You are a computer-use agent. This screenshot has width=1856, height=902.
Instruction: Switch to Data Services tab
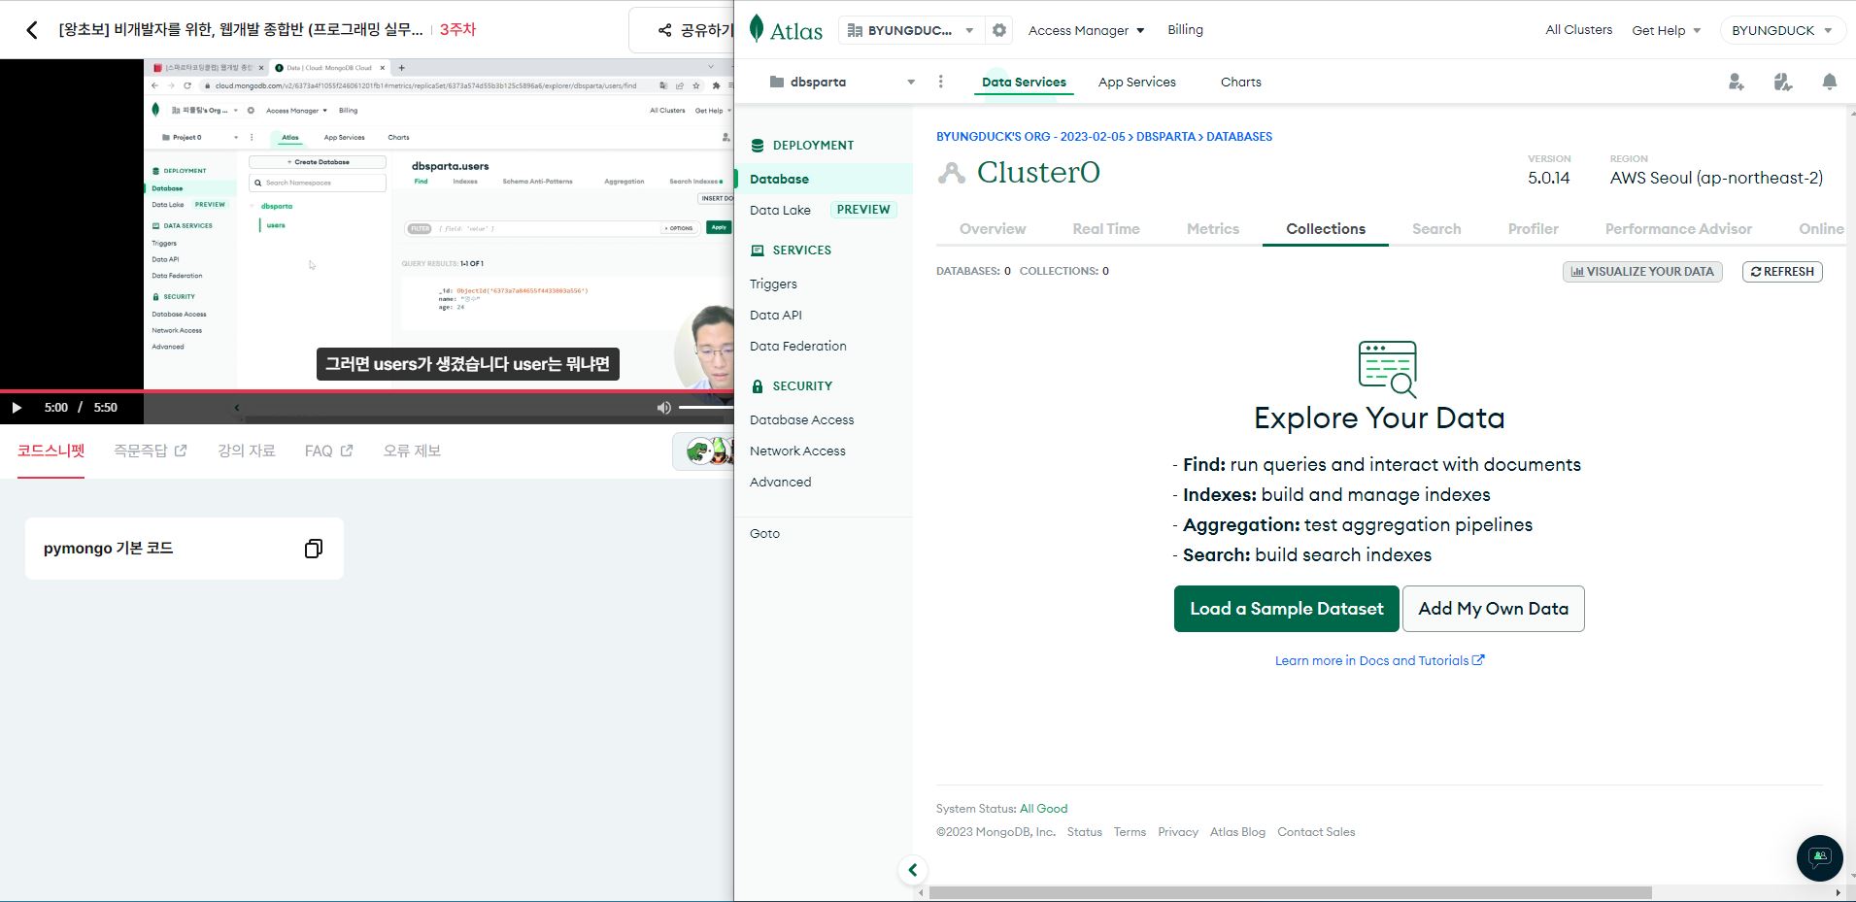click(1024, 83)
